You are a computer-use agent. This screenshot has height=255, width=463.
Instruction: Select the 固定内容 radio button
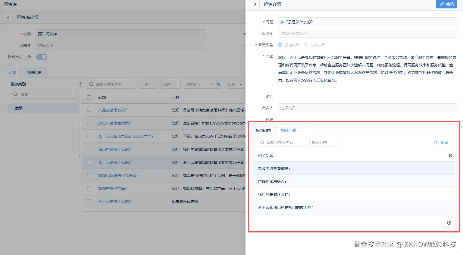(280, 45)
